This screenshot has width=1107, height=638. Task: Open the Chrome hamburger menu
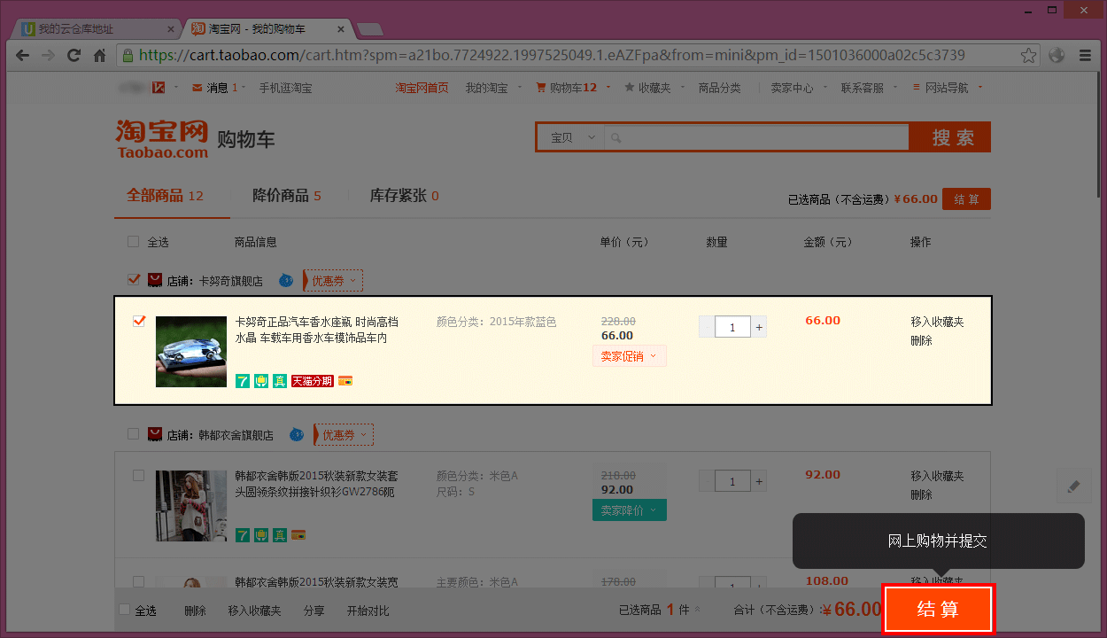(x=1085, y=55)
